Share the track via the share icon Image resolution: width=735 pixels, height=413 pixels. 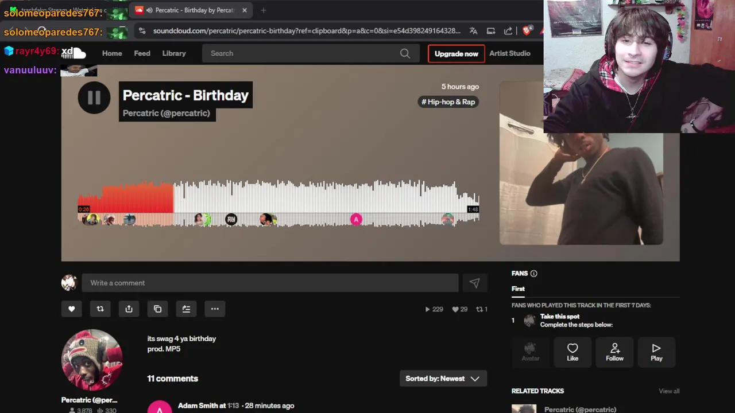pos(129,309)
